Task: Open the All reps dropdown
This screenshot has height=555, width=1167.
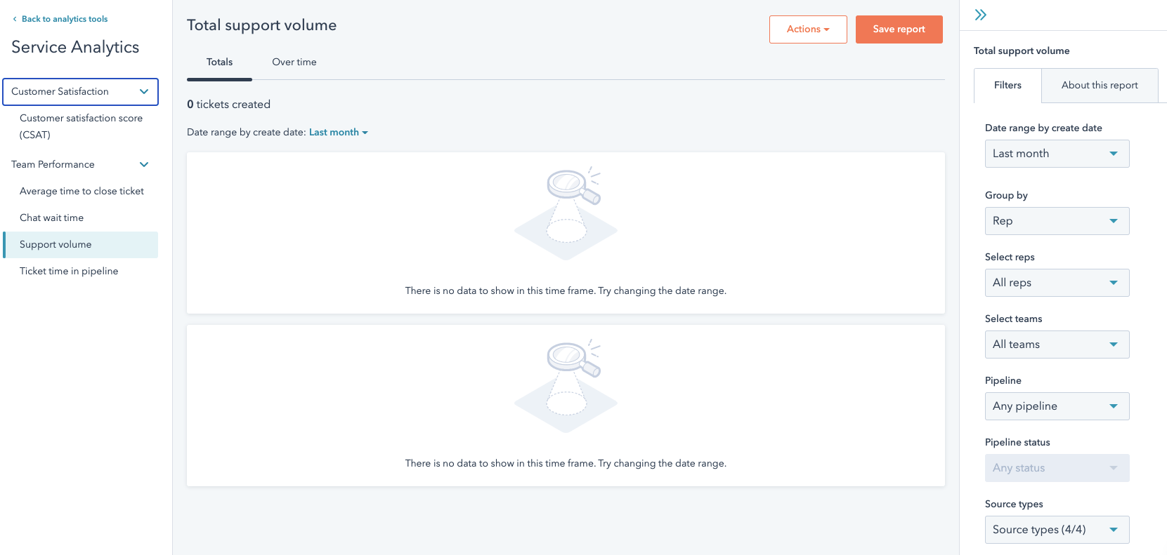Action: pos(1057,283)
